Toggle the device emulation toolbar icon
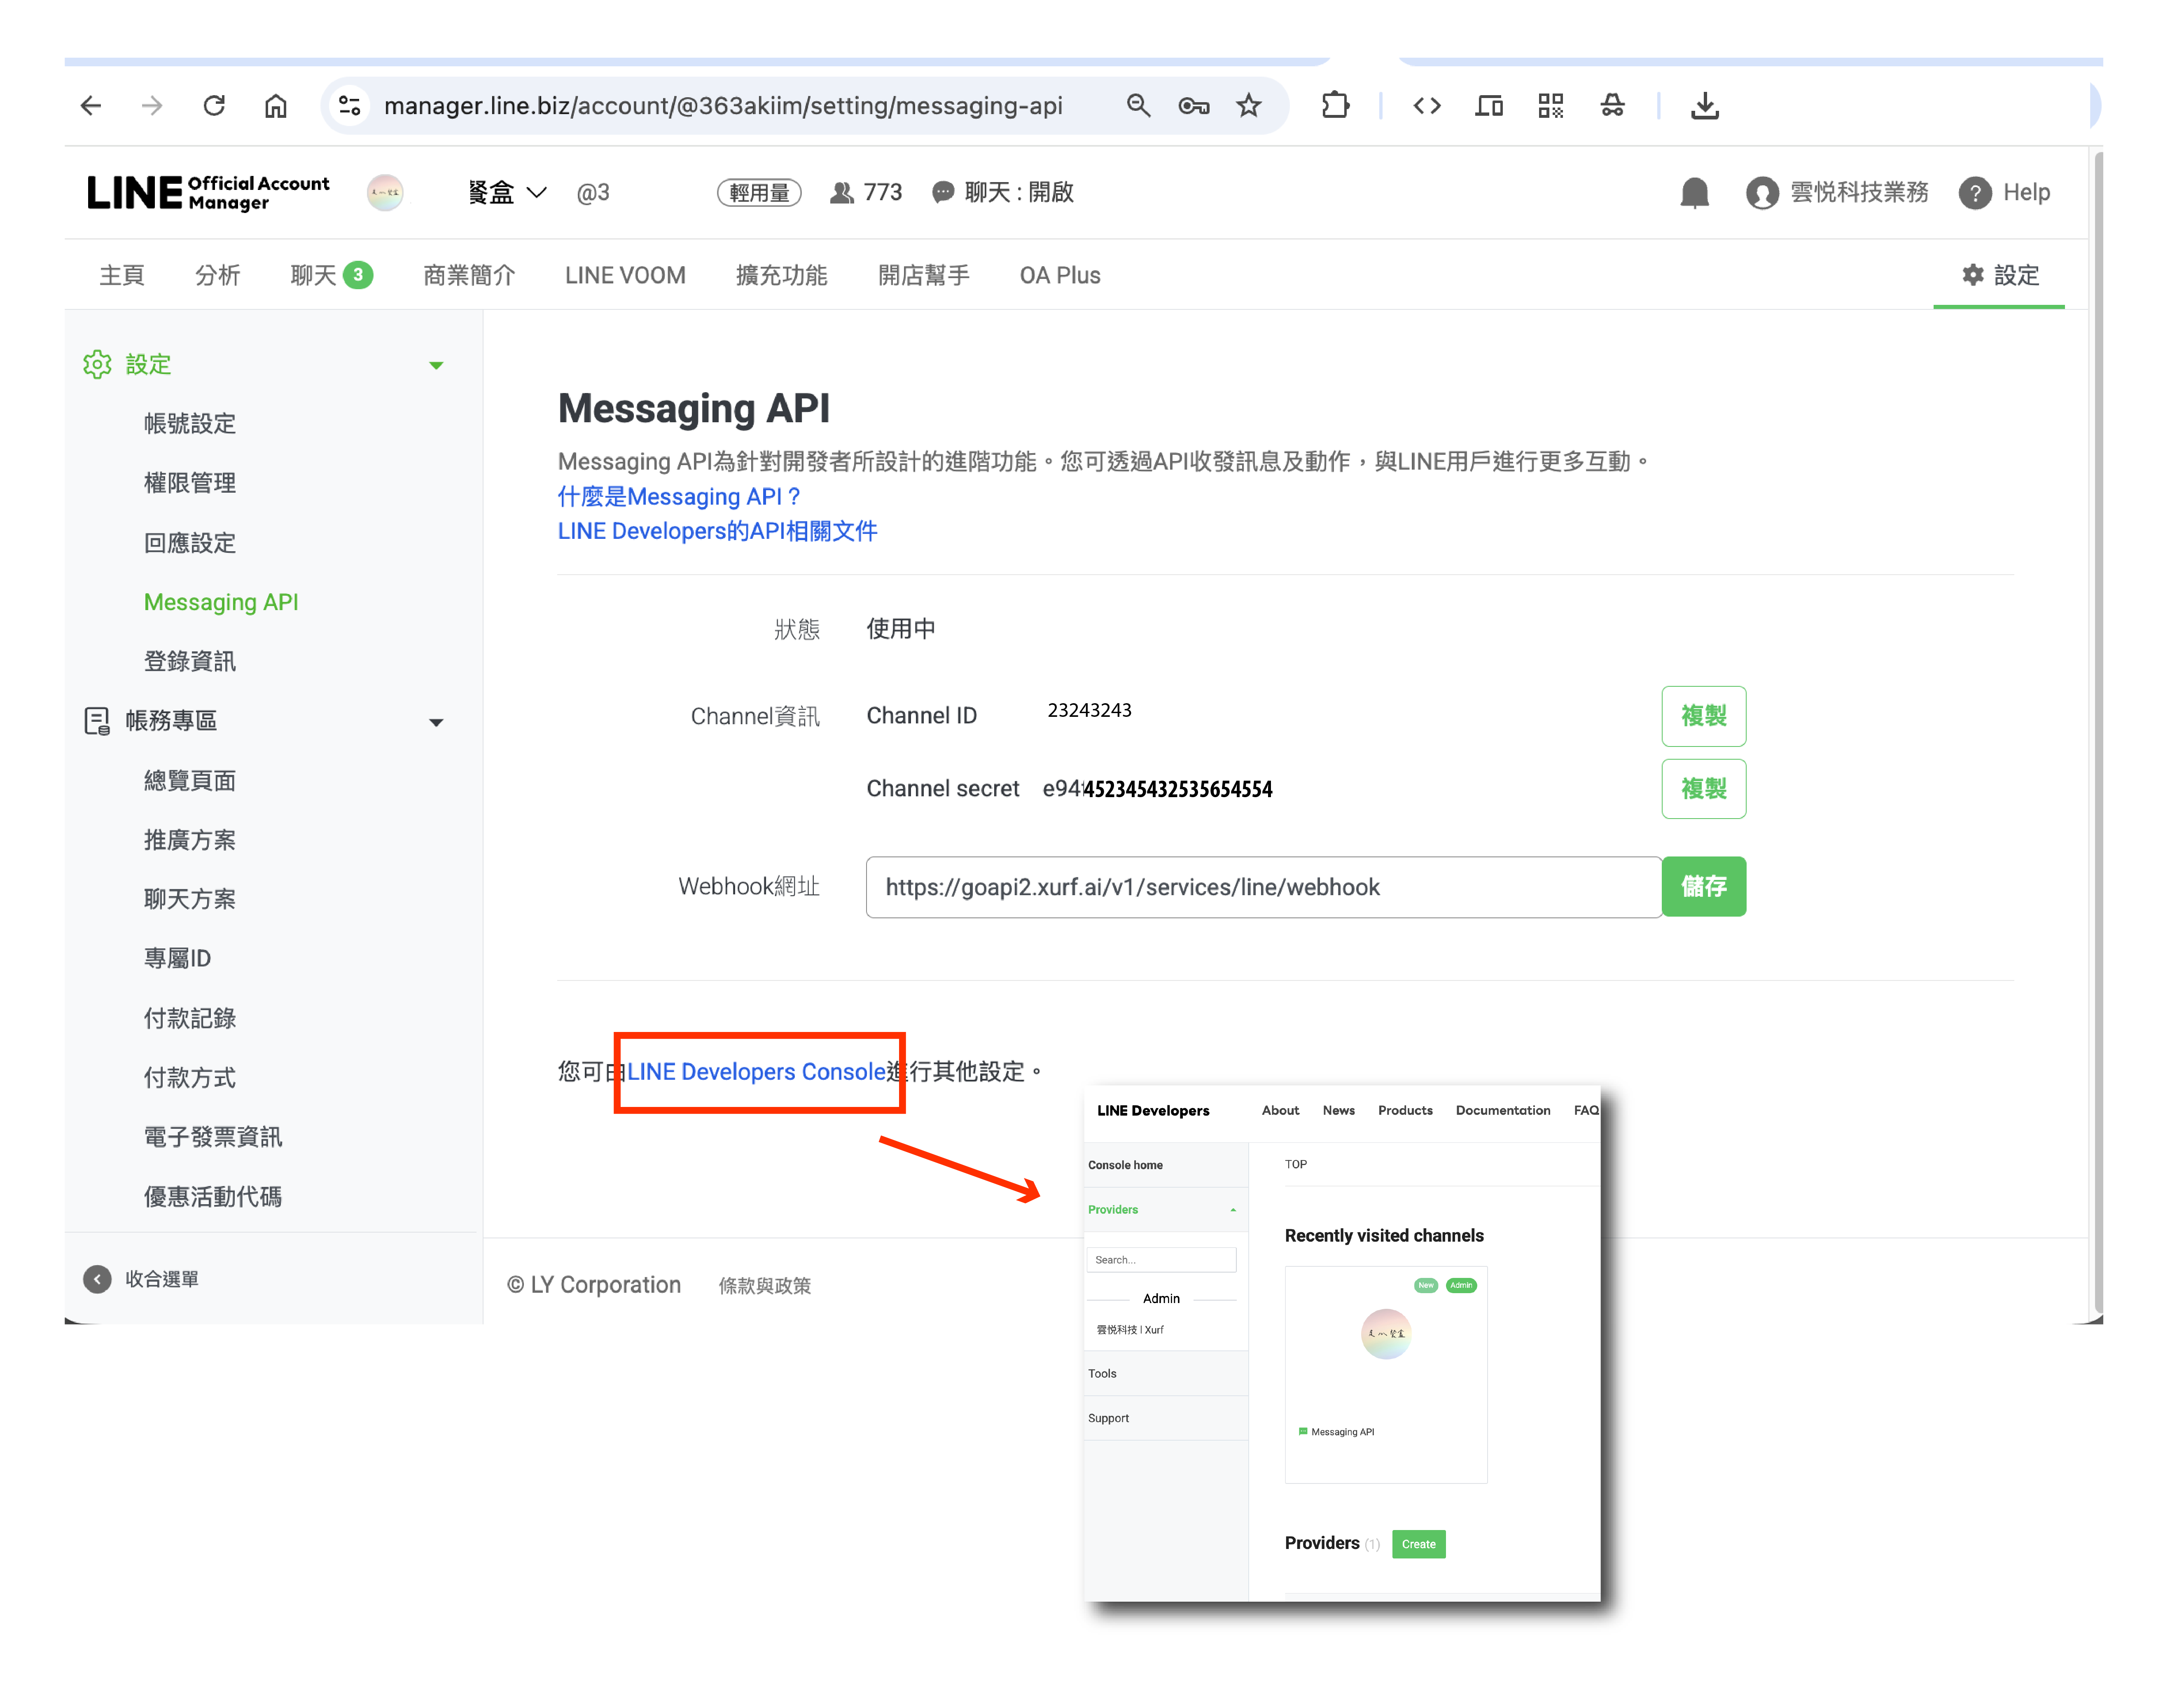Image resolution: width=2184 pixels, height=1708 pixels. 1489,105
